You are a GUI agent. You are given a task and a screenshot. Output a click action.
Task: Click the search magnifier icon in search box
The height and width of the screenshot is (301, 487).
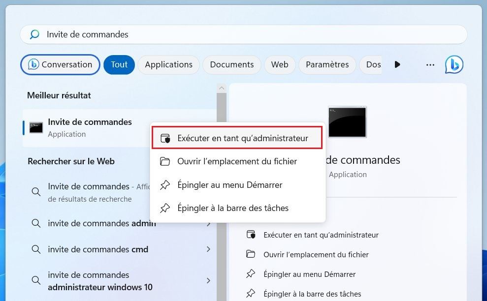pos(34,34)
